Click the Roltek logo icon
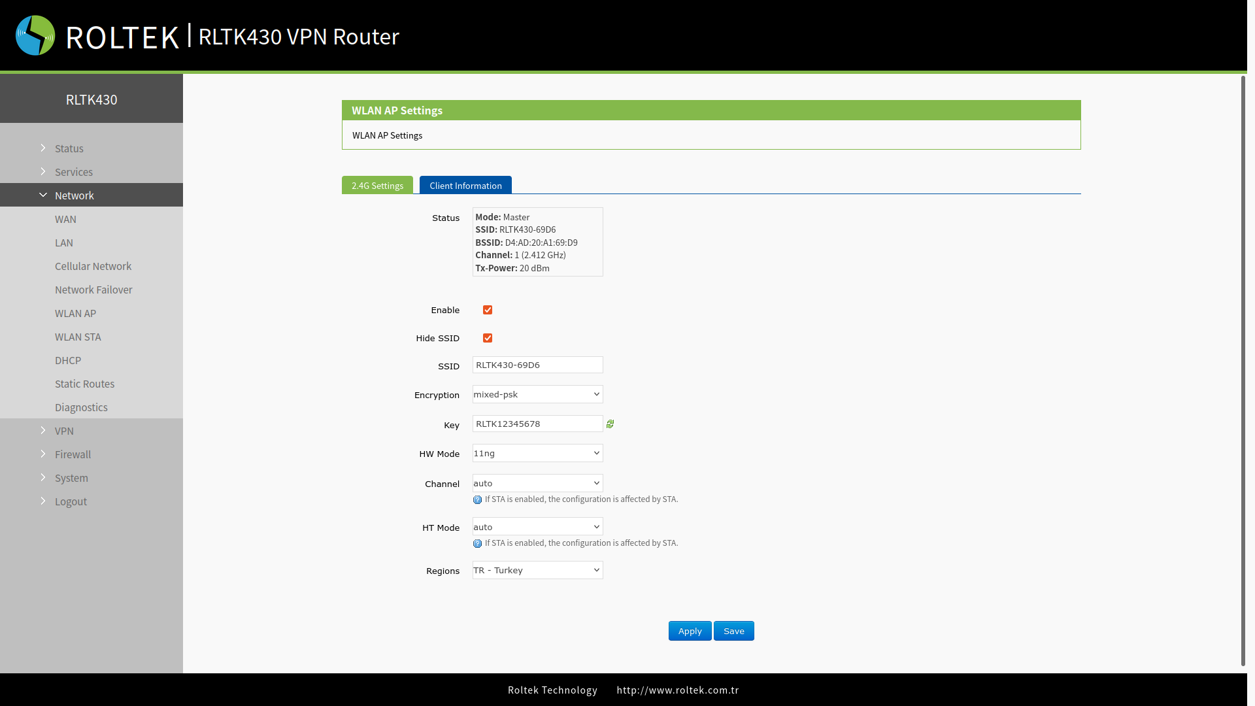 (35, 35)
